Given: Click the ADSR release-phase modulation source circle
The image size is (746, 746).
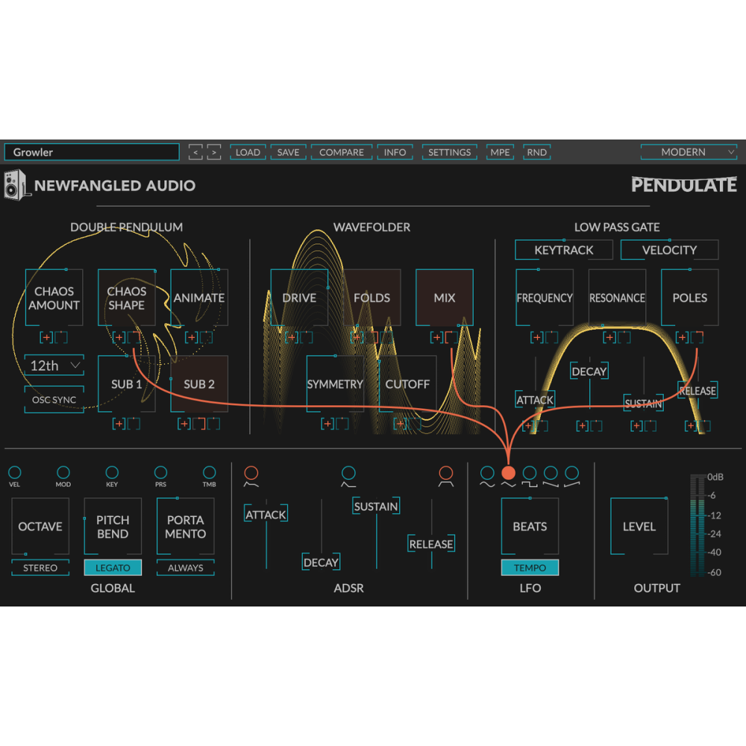Looking at the screenshot, I should tap(446, 473).
